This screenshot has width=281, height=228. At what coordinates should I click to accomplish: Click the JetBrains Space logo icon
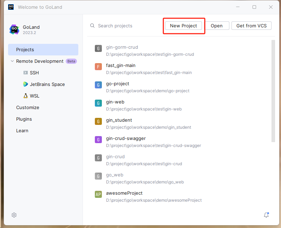(25, 84)
